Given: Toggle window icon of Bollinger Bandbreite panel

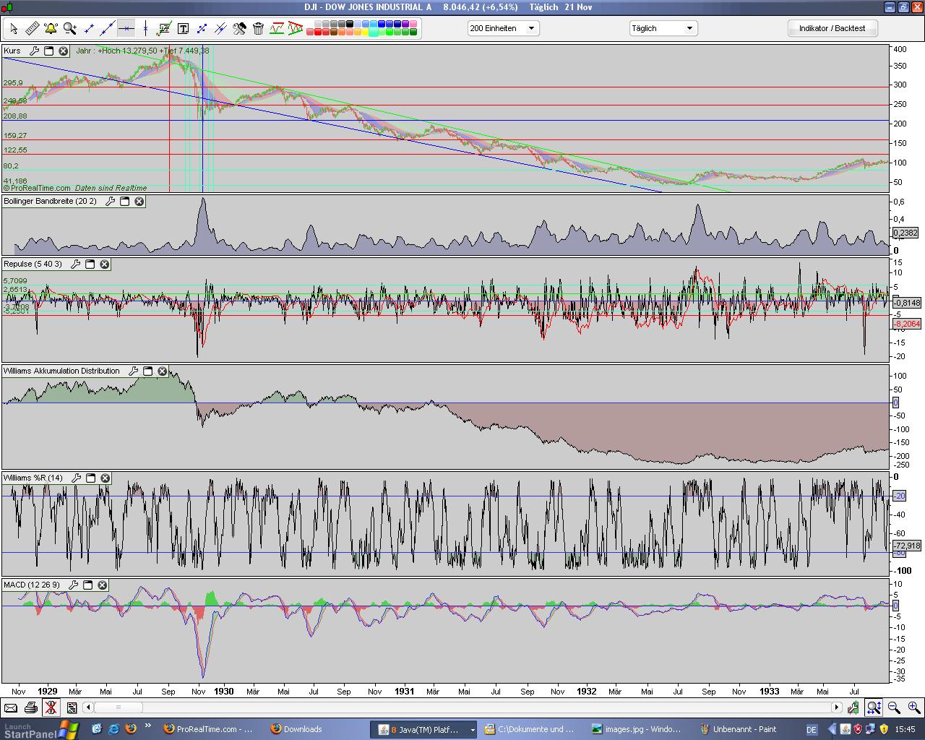Looking at the screenshot, I should 124,201.
